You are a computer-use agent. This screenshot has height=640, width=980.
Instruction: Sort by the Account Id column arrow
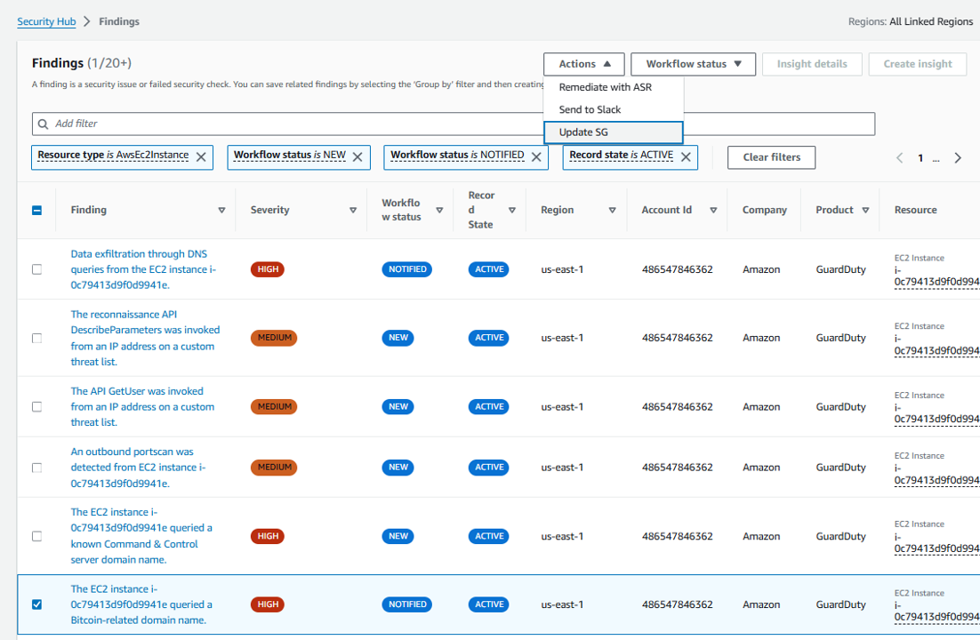(x=713, y=210)
